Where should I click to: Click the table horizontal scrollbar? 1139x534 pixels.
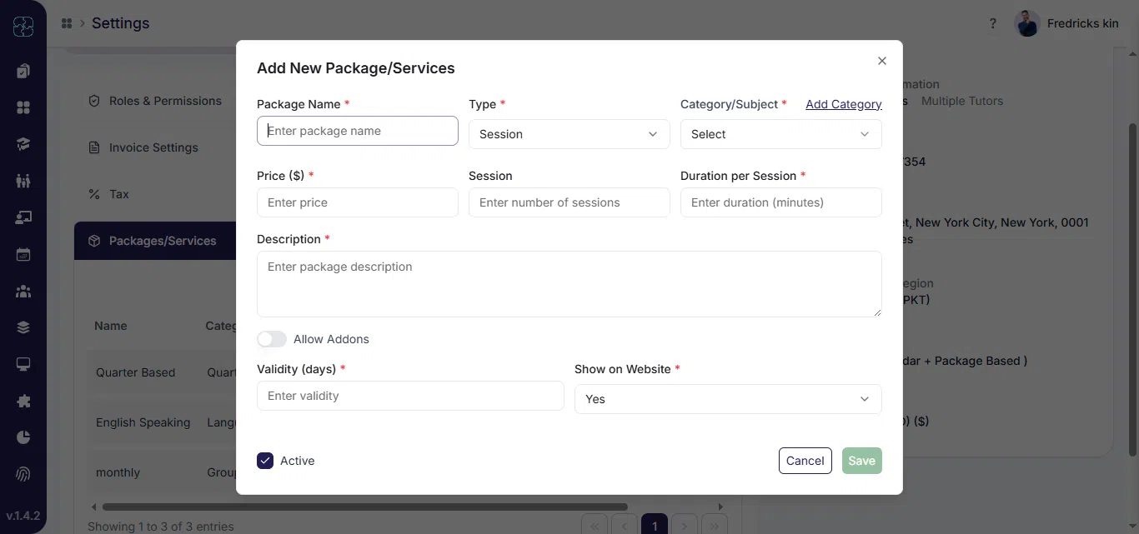click(364, 507)
